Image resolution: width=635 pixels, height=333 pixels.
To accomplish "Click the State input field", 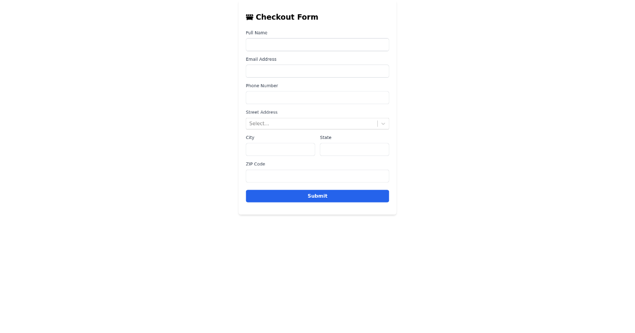I will click(355, 149).
